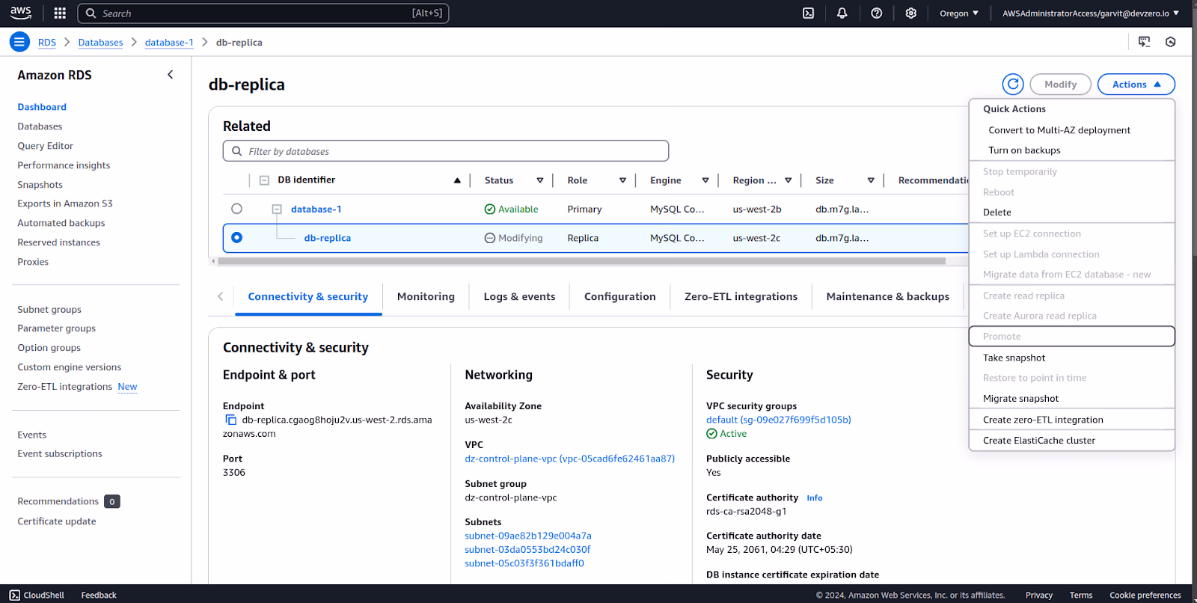The width and height of the screenshot is (1197, 603).
Task: Open the settings gear icon
Action: (x=911, y=13)
